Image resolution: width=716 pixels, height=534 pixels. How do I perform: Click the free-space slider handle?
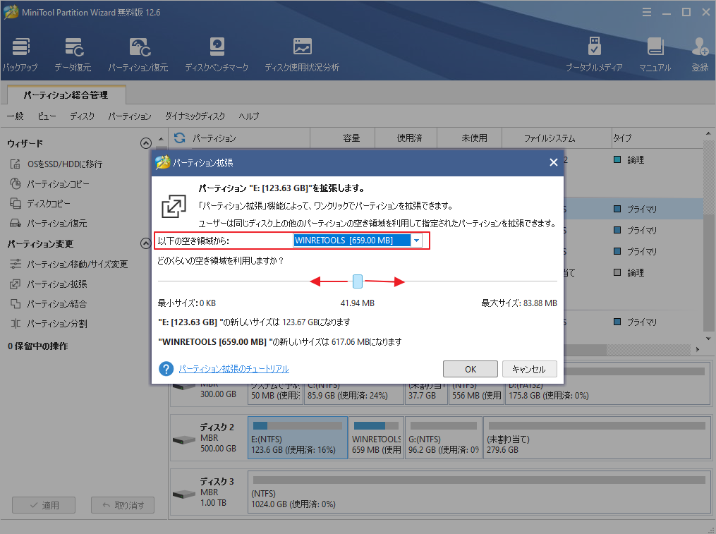coord(358,281)
